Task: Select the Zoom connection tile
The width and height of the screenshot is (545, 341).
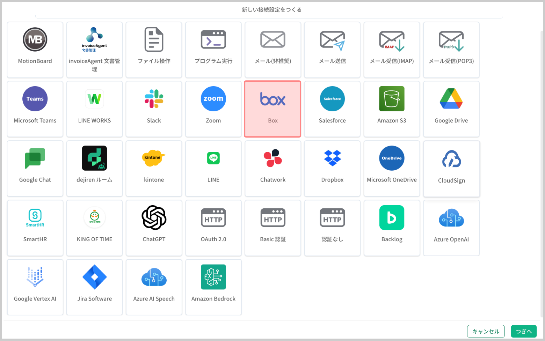Action: [213, 109]
